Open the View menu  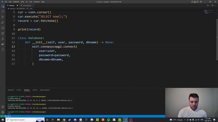22,2
